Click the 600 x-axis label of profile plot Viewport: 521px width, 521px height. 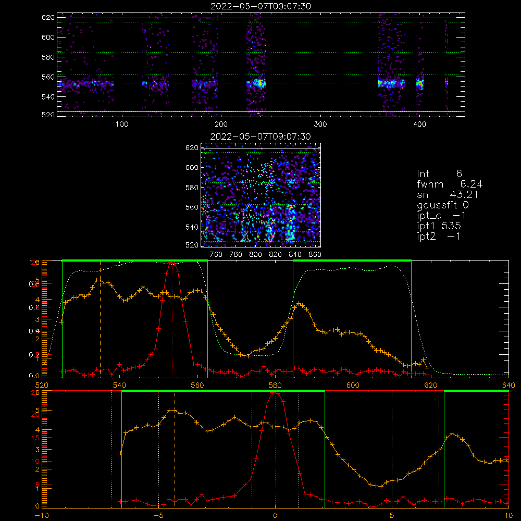click(x=353, y=385)
